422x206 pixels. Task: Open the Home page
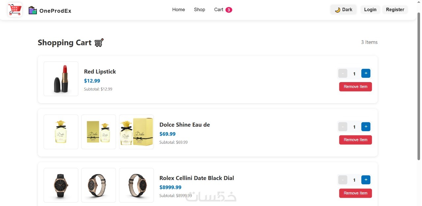pyautogui.click(x=178, y=10)
